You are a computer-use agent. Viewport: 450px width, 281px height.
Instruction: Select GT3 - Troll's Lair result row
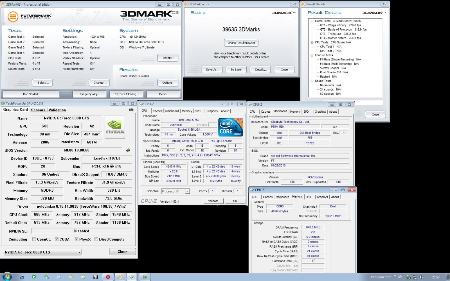point(338,34)
